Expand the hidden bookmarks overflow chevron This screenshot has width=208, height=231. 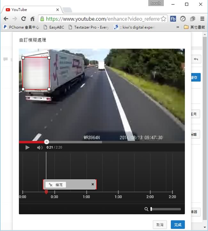point(178,27)
